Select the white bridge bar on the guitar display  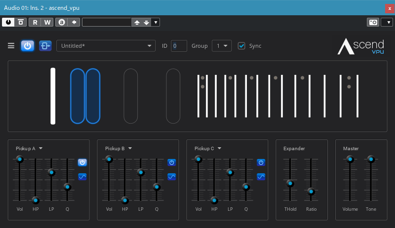coord(53,96)
